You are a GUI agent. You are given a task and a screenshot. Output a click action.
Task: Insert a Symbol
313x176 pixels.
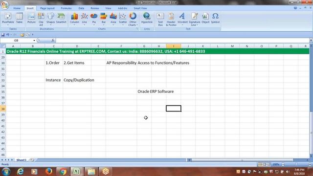(x=215, y=19)
